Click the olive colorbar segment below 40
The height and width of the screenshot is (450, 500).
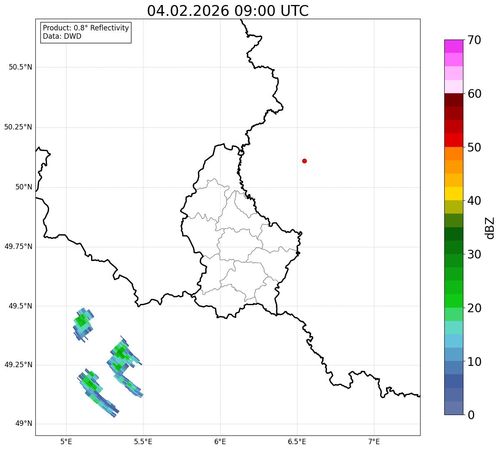[453, 207]
